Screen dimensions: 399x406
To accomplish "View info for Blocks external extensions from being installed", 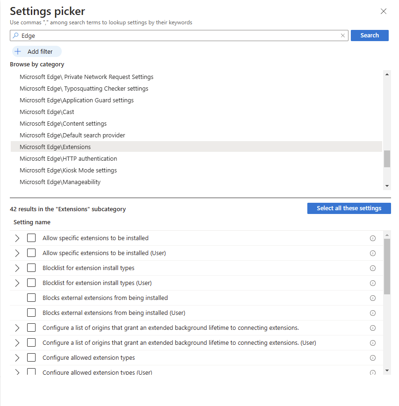I will [372, 298].
